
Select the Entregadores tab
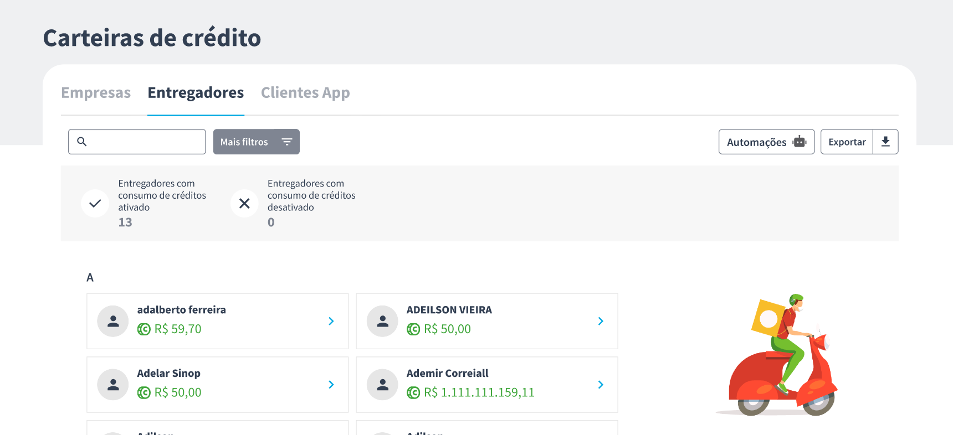(x=196, y=92)
